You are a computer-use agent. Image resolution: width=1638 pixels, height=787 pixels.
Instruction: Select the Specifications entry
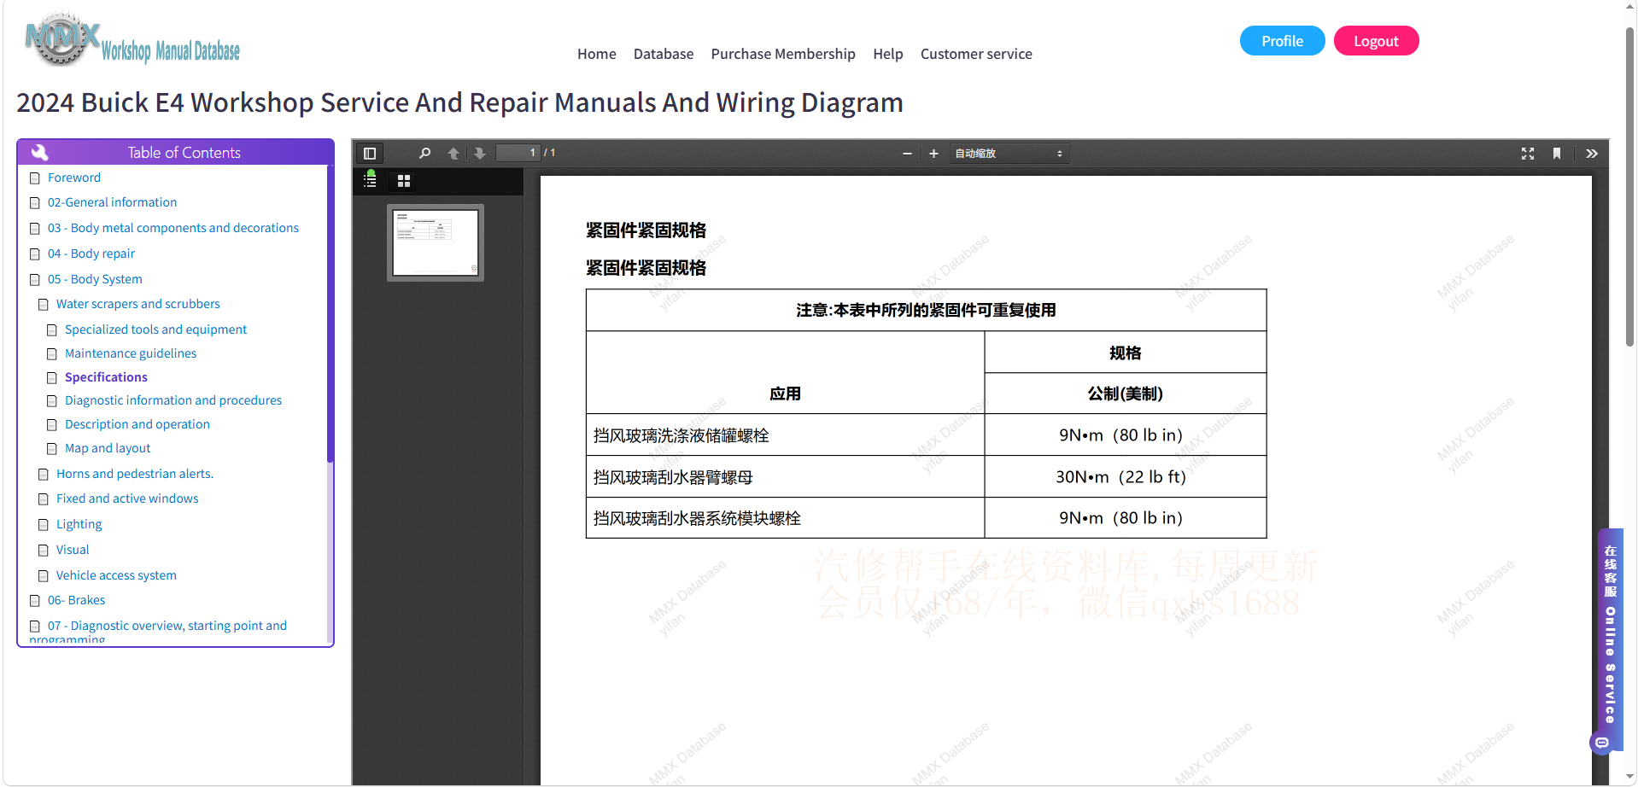pyautogui.click(x=106, y=377)
